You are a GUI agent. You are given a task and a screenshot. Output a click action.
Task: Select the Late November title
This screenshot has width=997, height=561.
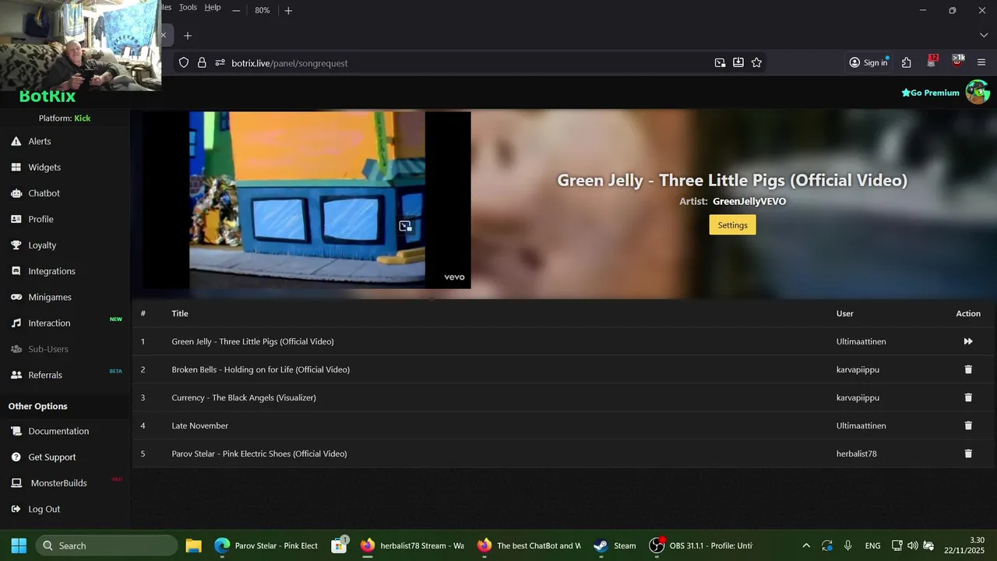(199, 425)
